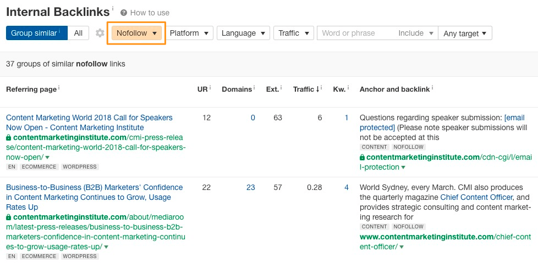Click the Traffic value 0.28
The image size is (538, 263).
315,188
